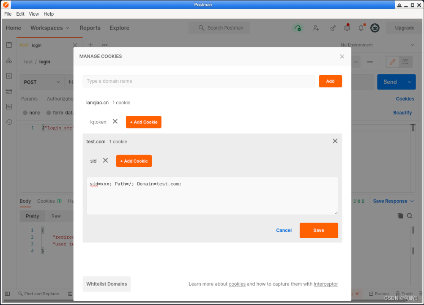The height and width of the screenshot is (305, 424).
Task: Switch to build edit pencil mode
Action: pos(393,62)
